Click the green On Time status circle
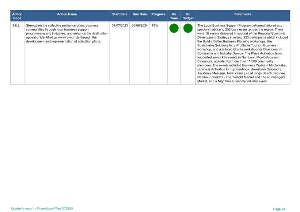The width and height of the screenshot is (300, 212). (174, 28)
